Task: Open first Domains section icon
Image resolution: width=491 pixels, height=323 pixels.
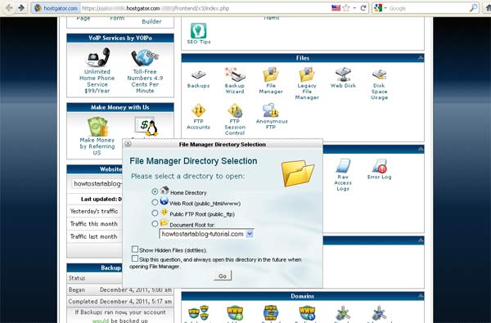Action: pyautogui.click(x=198, y=312)
